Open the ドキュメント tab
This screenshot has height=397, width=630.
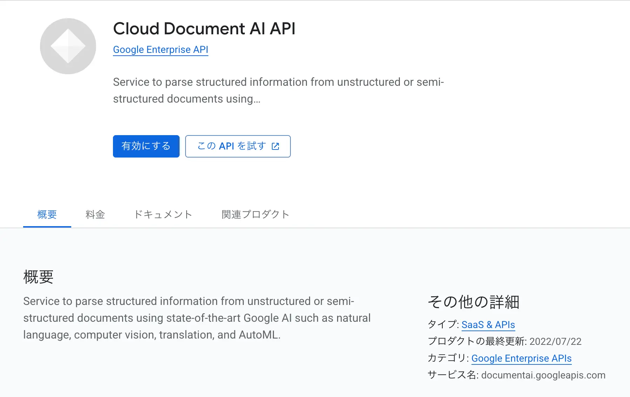pos(163,214)
